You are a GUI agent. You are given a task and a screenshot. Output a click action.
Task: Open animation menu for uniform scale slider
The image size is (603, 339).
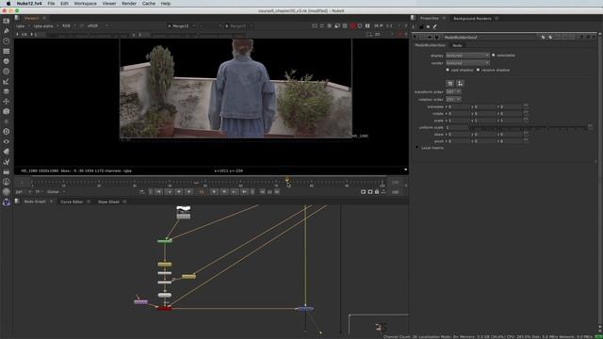591,127
